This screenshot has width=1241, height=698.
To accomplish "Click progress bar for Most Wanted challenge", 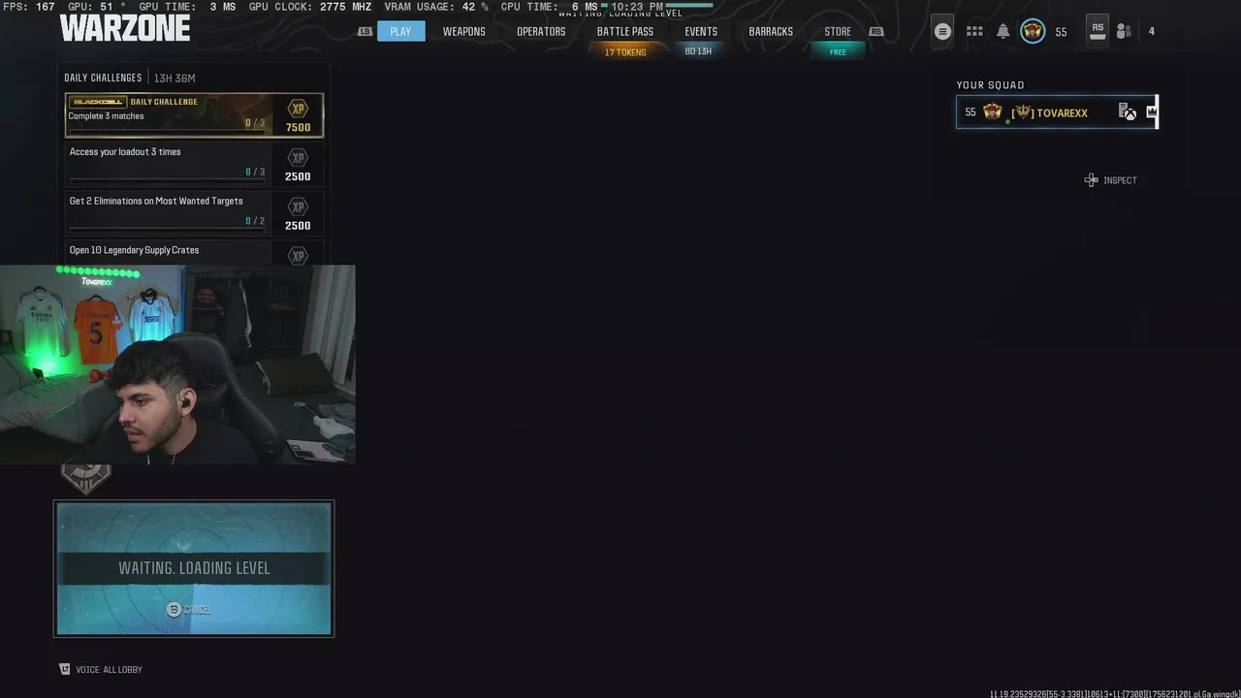I will pos(167,229).
